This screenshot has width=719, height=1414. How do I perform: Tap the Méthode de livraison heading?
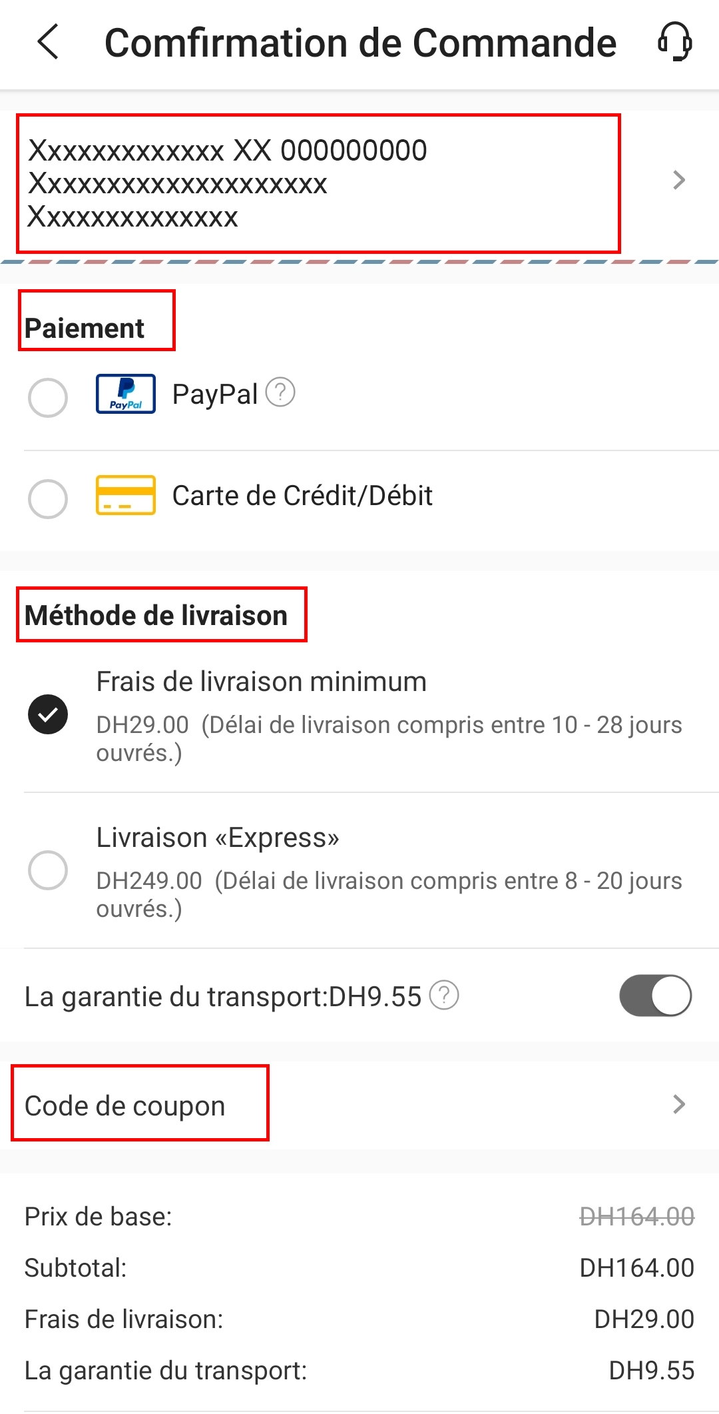(156, 615)
